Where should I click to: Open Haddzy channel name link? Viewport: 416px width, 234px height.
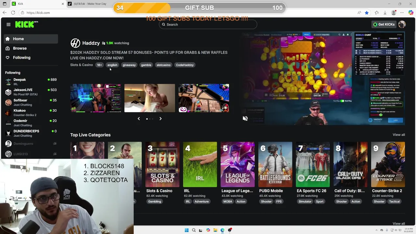click(x=91, y=43)
